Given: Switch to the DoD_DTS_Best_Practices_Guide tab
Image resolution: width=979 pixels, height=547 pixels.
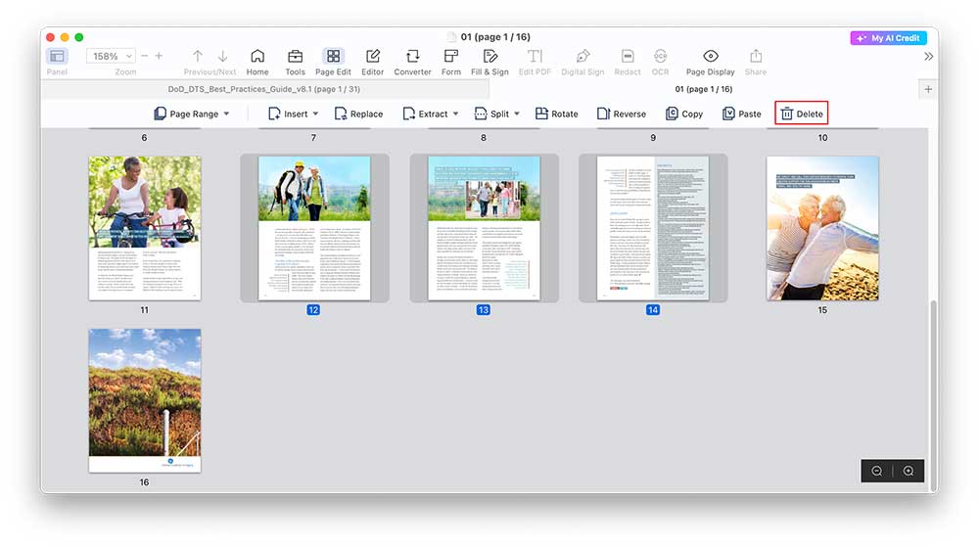Looking at the screenshot, I should click(264, 89).
